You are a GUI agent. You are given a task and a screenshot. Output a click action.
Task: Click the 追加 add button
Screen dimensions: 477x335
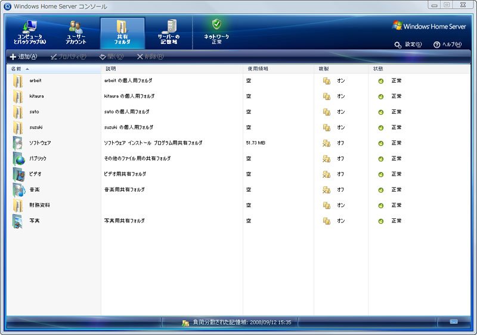(x=23, y=57)
